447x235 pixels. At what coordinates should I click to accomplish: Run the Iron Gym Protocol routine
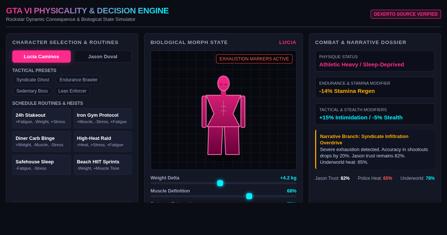pos(103,118)
